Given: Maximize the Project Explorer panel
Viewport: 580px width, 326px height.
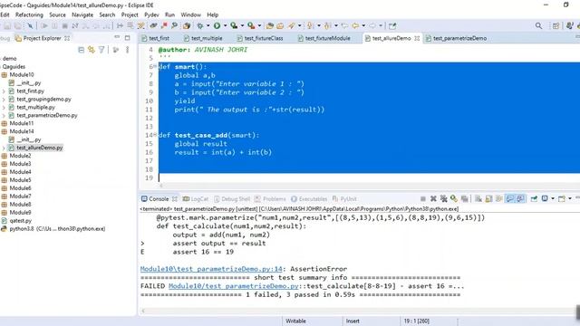Looking at the screenshot, I should pyautogui.click(x=127, y=38).
